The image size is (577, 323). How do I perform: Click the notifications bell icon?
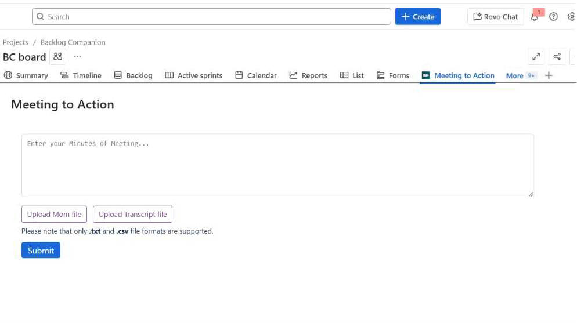point(535,17)
